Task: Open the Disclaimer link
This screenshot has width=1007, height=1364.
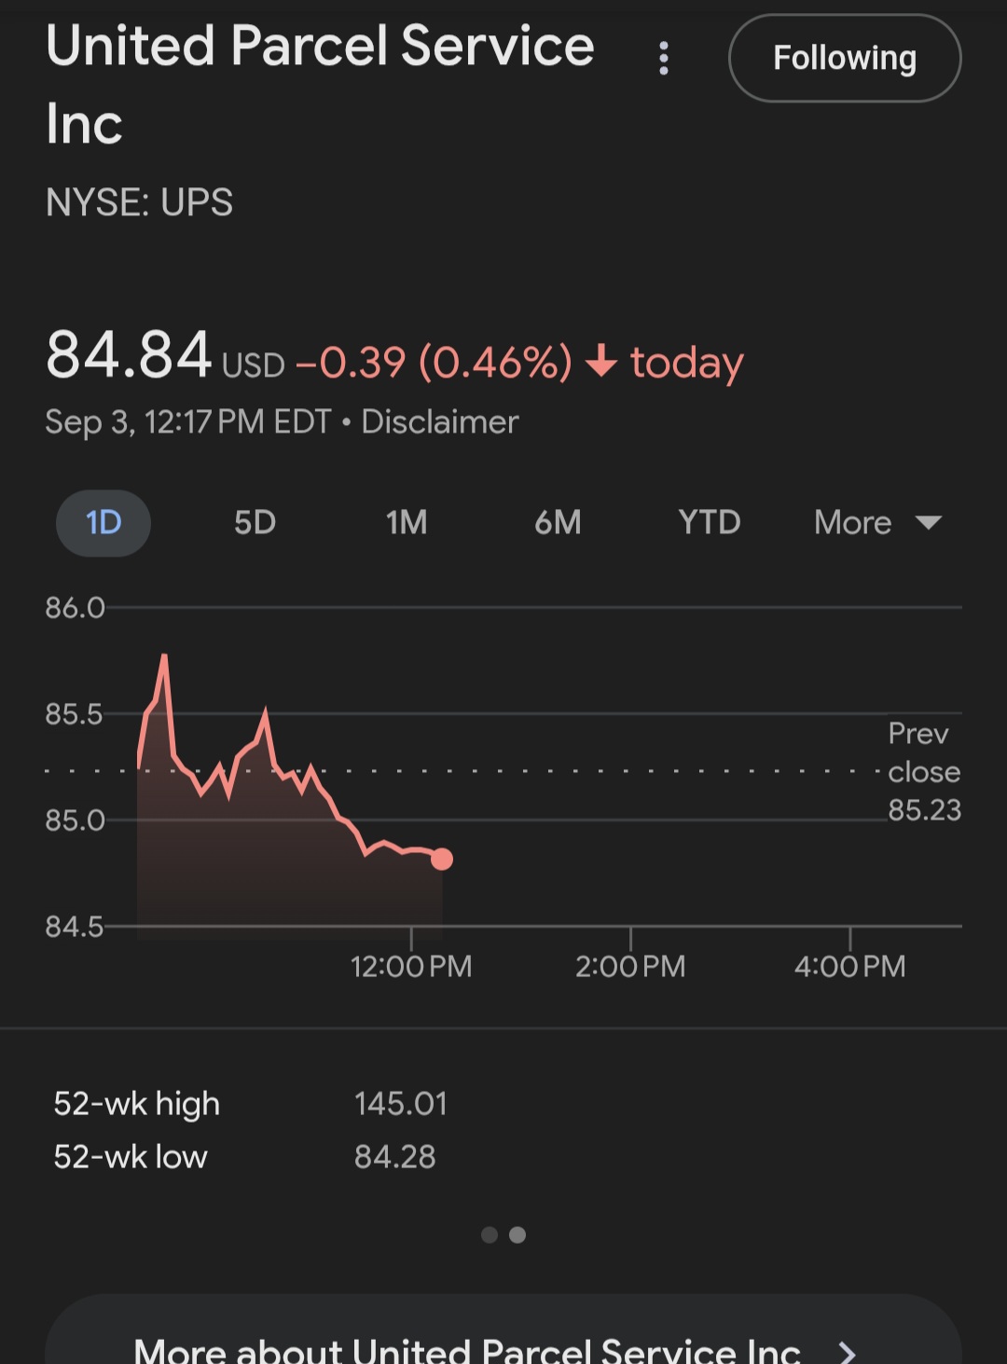Action: 439,422
